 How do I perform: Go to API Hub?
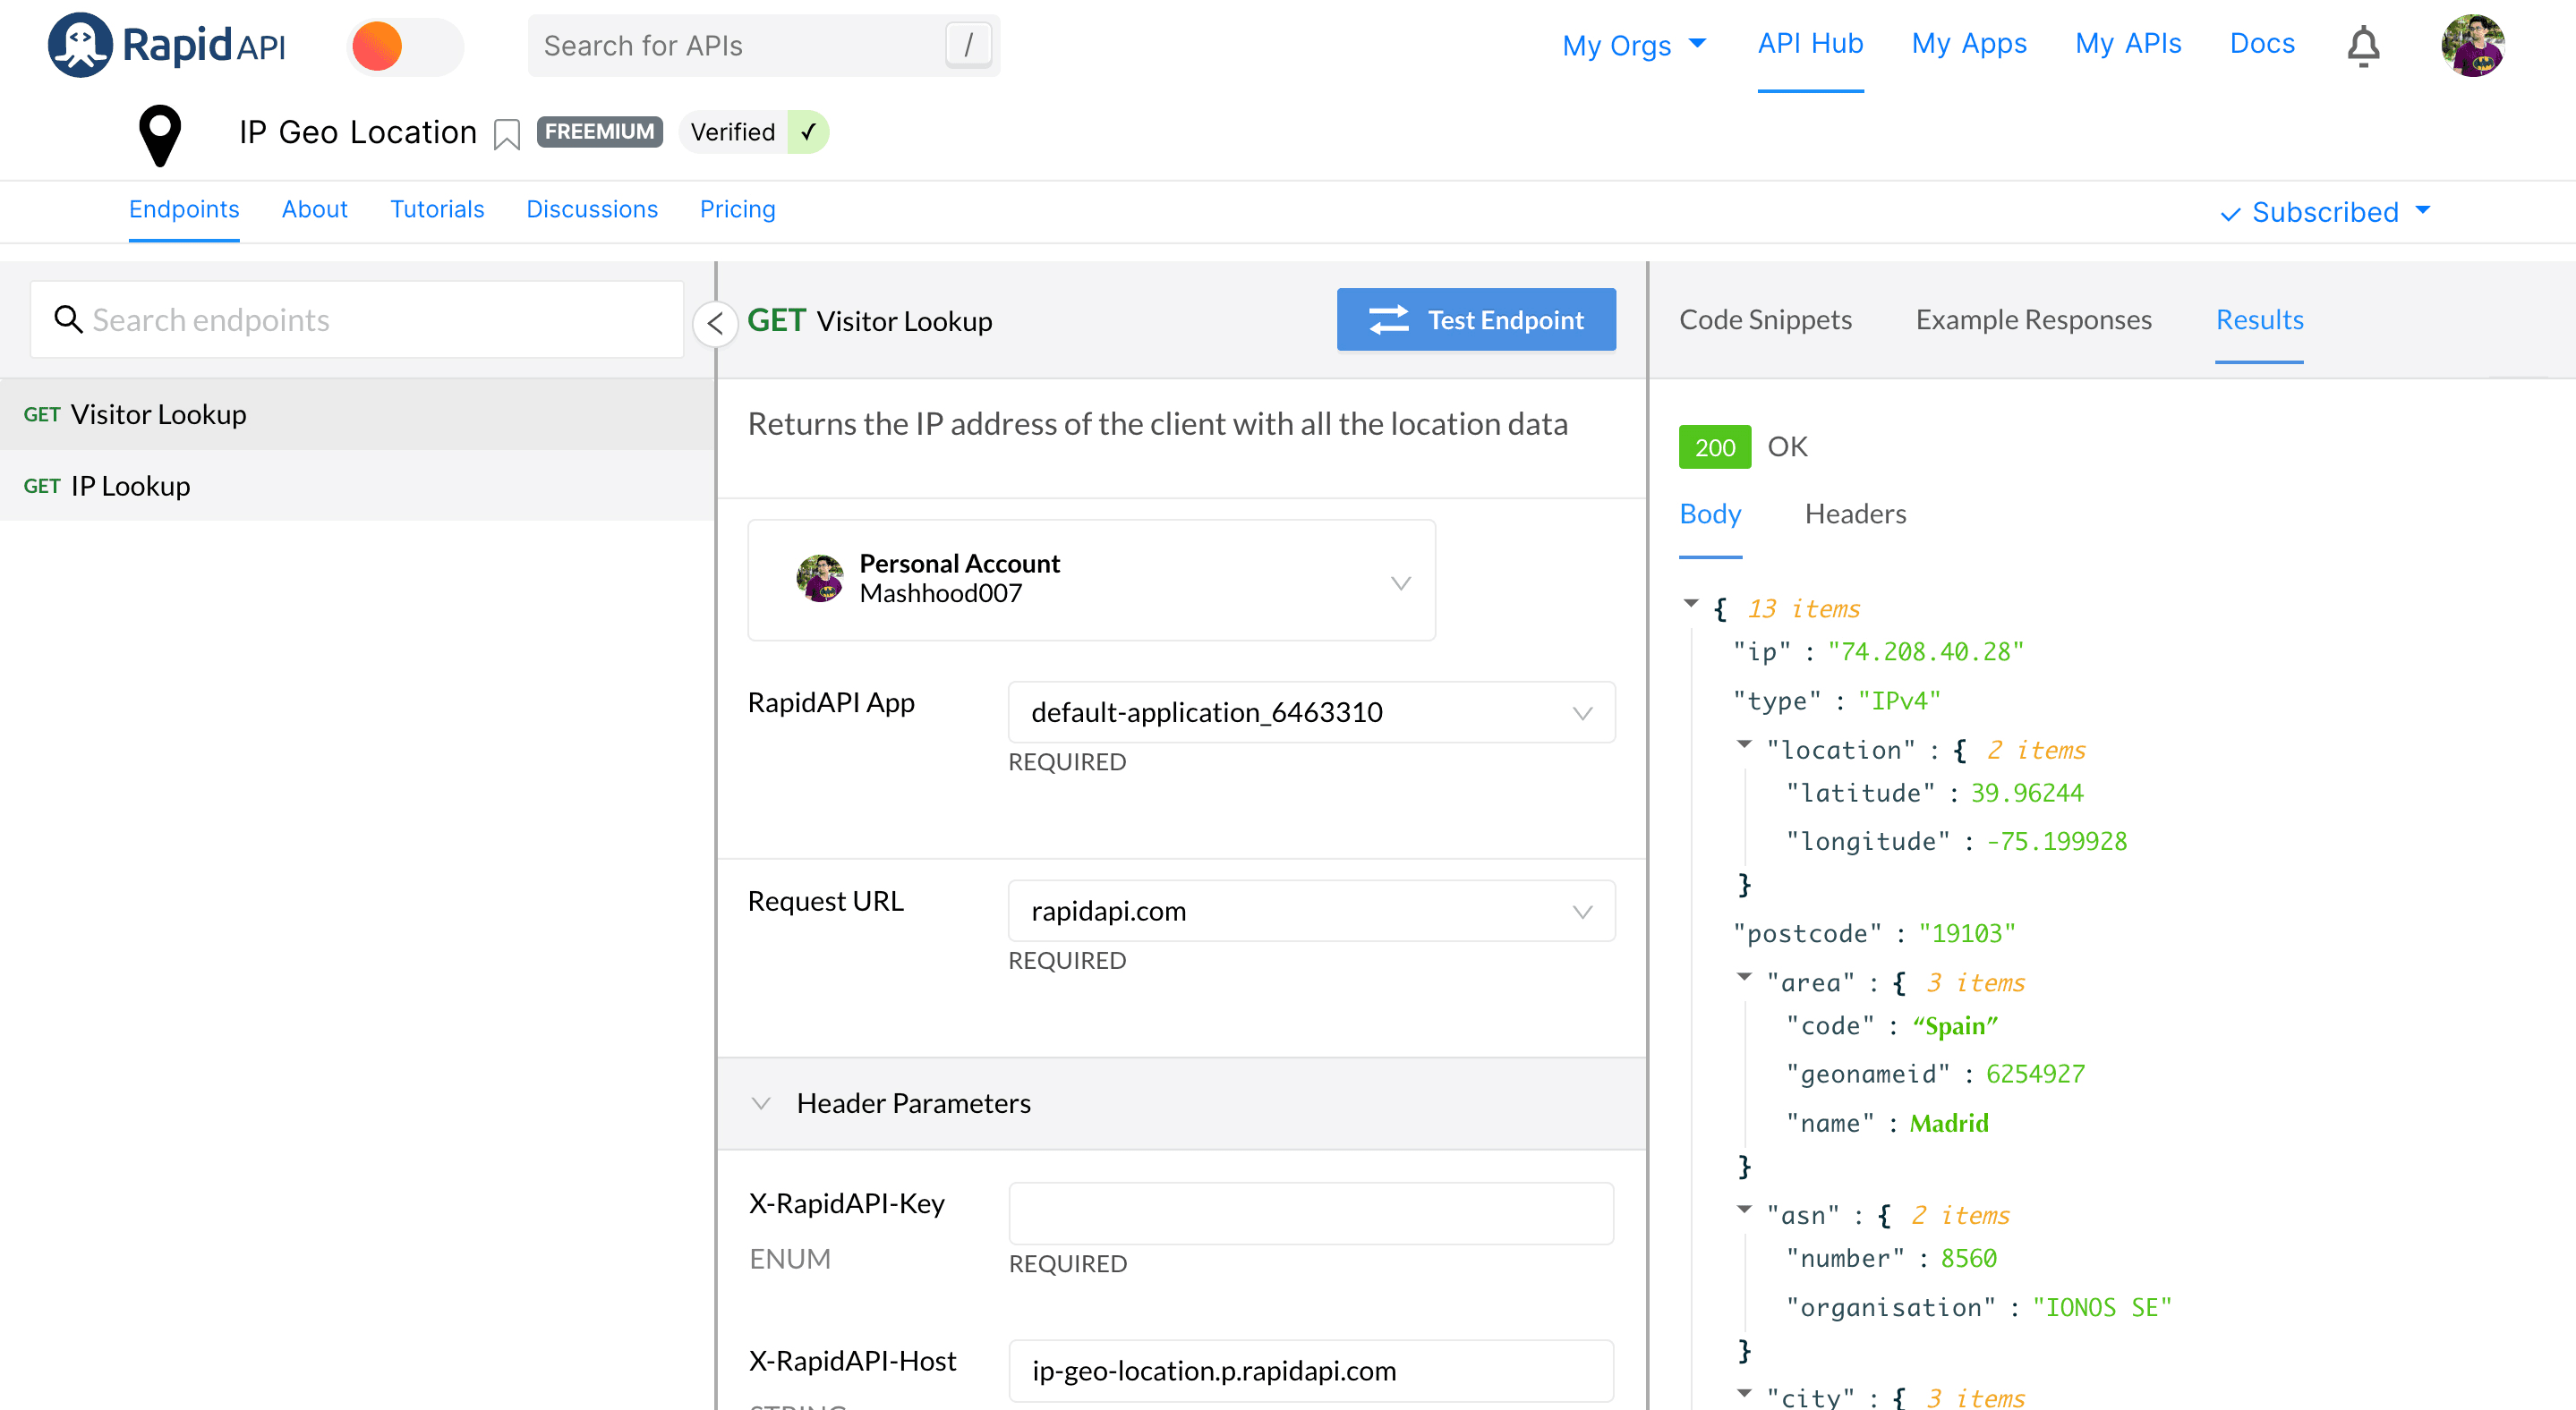[x=1810, y=44]
